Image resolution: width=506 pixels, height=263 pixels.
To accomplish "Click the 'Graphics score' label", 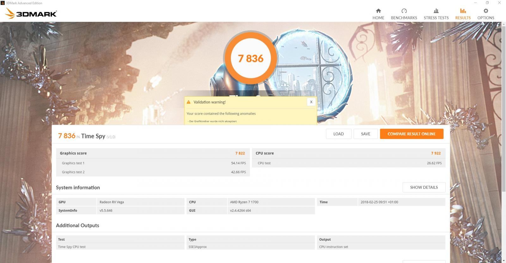I will (73, 153).
